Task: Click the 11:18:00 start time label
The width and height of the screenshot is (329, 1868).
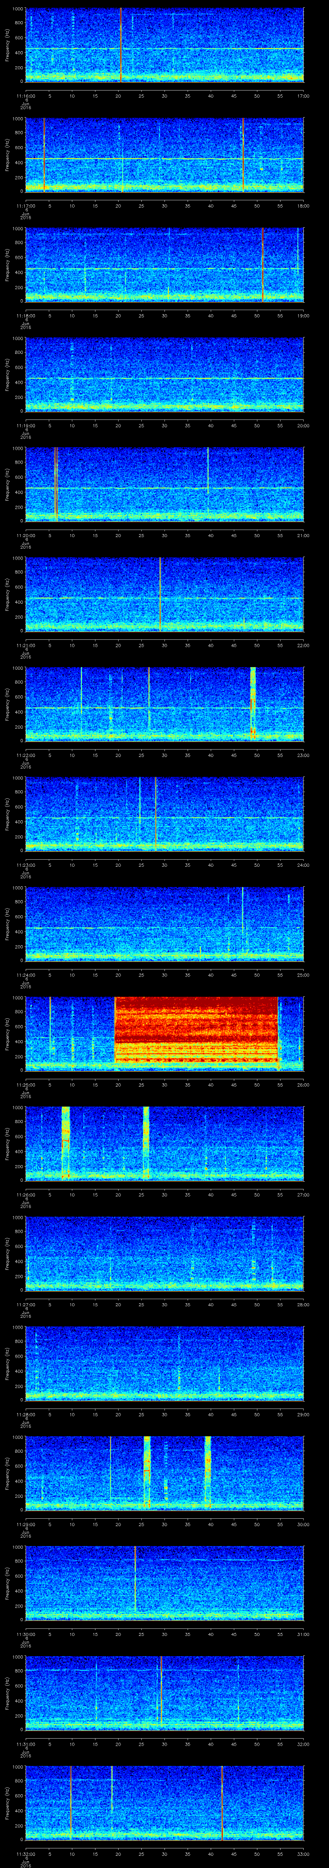Action: click(25, 316)
